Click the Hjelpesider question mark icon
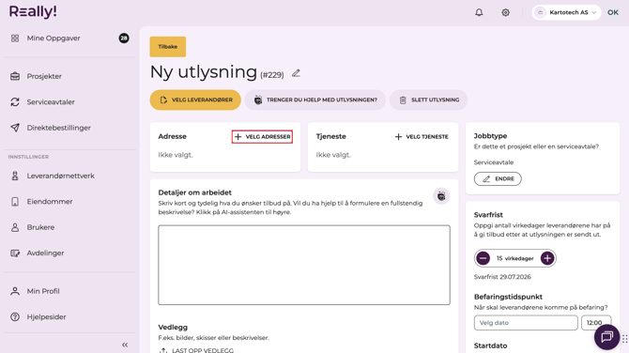Screen dimensions: 629x353 (x=15, y=316)
